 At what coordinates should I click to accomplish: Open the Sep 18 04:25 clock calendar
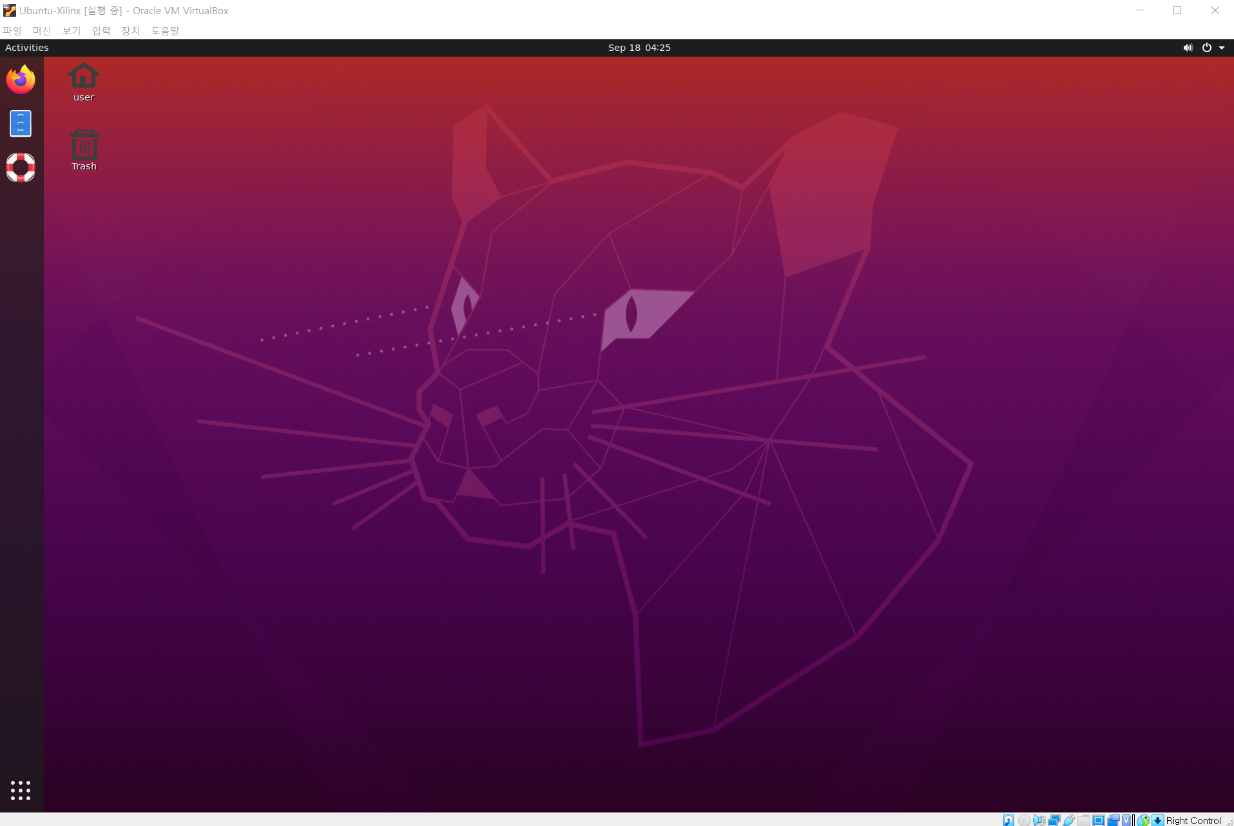coord(639,48)
